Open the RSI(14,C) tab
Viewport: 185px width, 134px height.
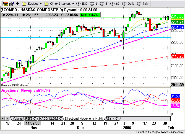point(112,118)
